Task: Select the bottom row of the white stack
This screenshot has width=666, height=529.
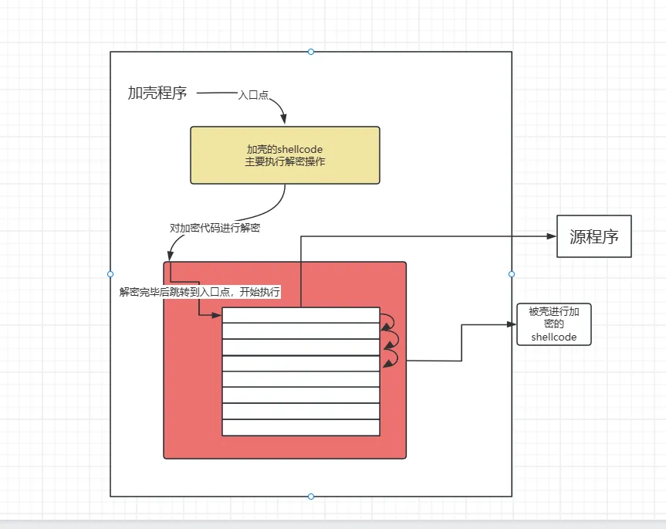Action: tap(301, 428)
